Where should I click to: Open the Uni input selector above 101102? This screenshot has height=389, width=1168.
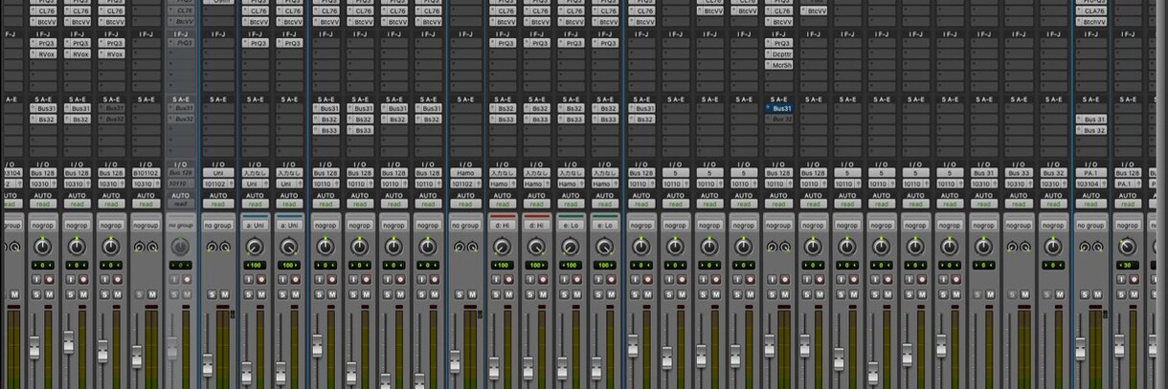(x=217, y=173)
